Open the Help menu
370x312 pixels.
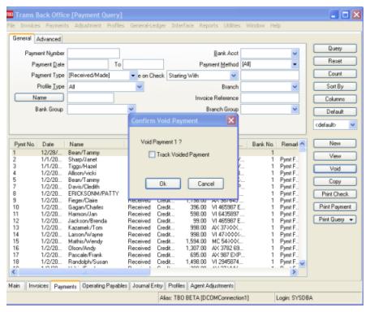pyautogui.click(x=275, y=25)
